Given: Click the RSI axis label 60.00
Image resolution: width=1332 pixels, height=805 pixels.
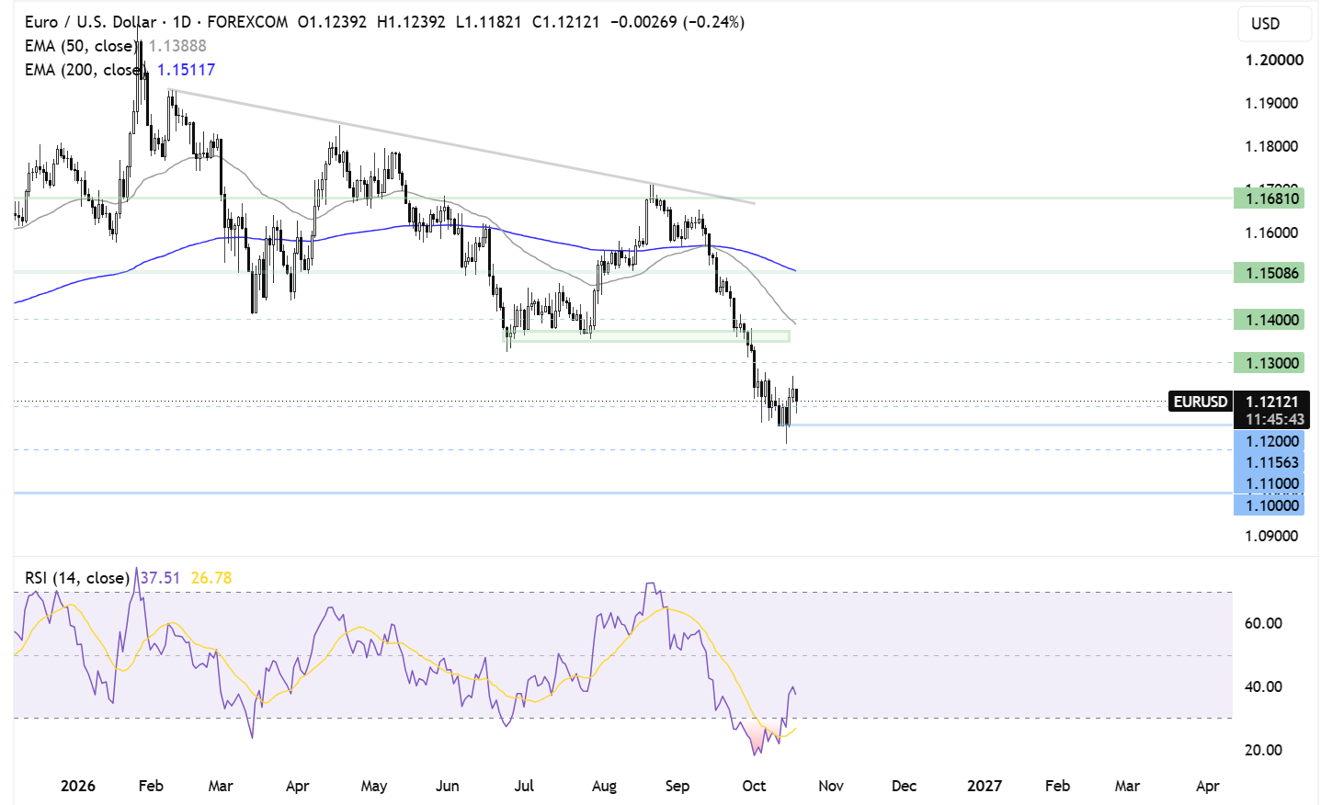Looking at the screenshot, I should [x=1263, y=623].
